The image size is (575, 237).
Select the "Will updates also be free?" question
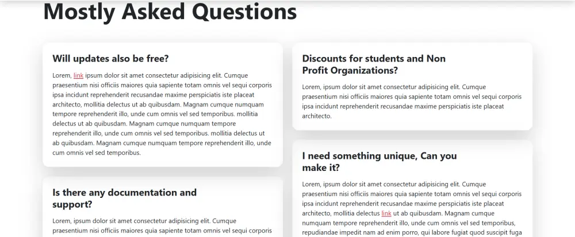(x=110, y=59)
